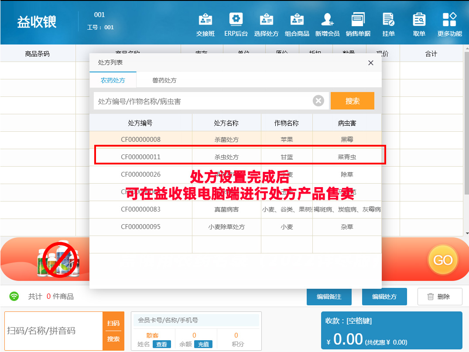Open the 更多功能 more functions icon
The image size is (469, 352).
(x=449, y=24)
